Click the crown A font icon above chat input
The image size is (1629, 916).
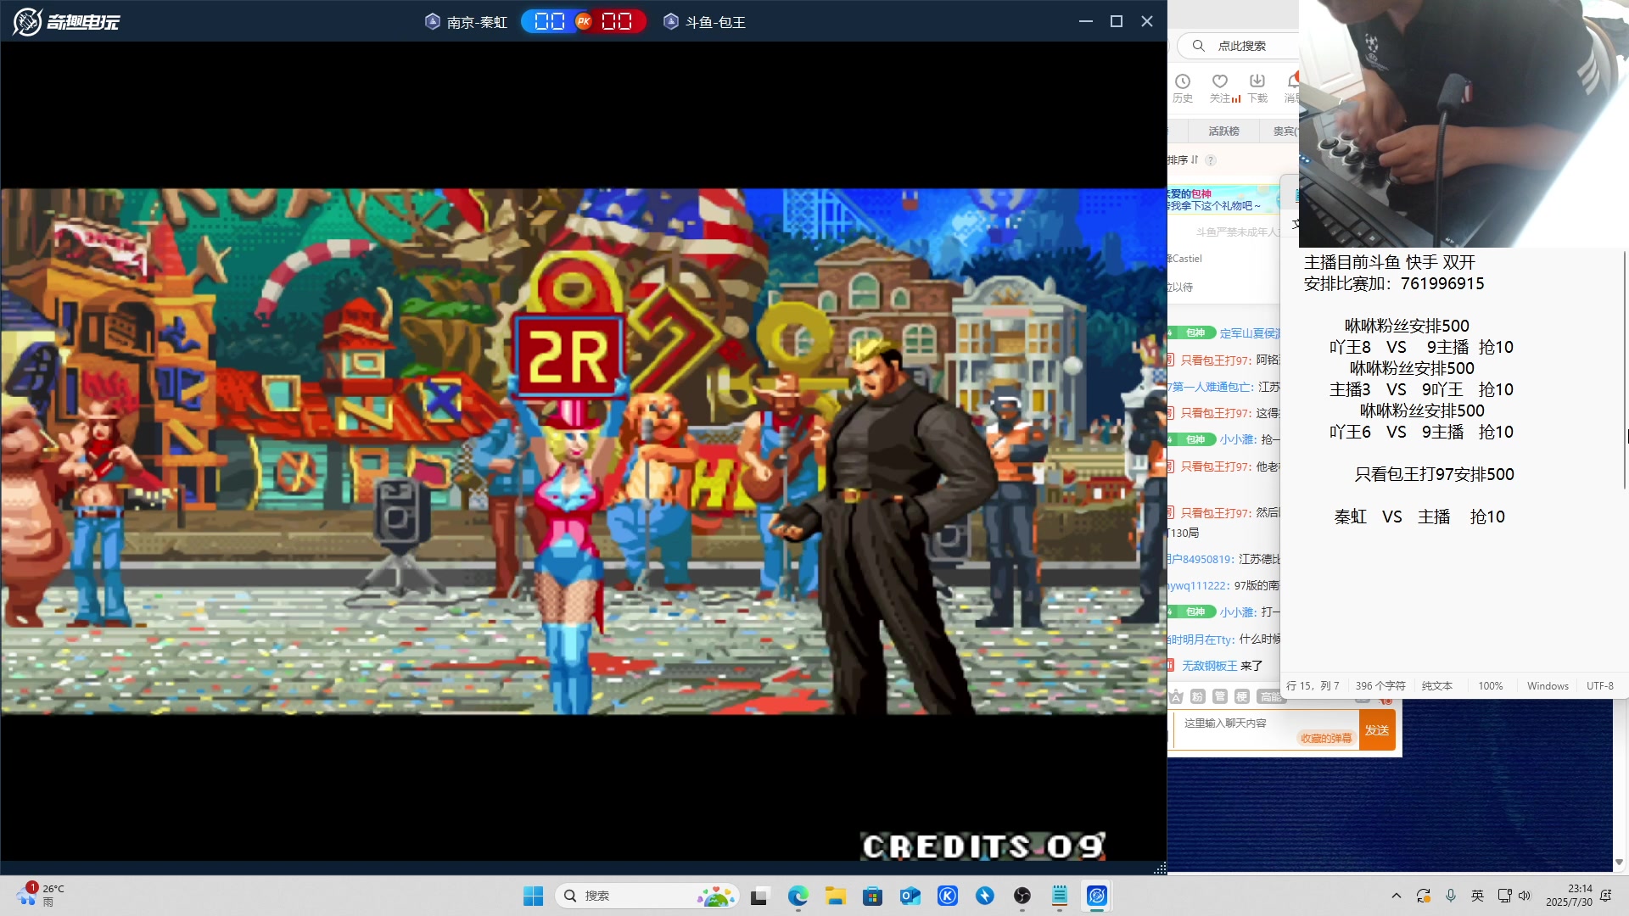pos(1176,696)
